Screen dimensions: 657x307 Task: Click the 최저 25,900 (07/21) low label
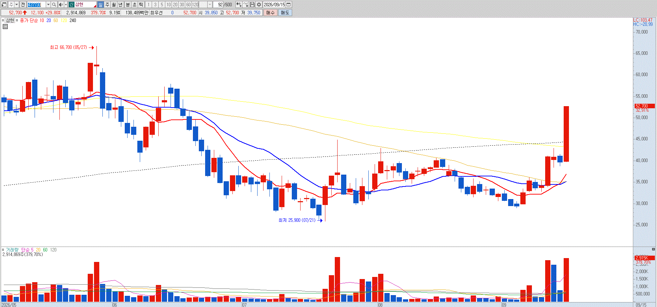point(297,220)
